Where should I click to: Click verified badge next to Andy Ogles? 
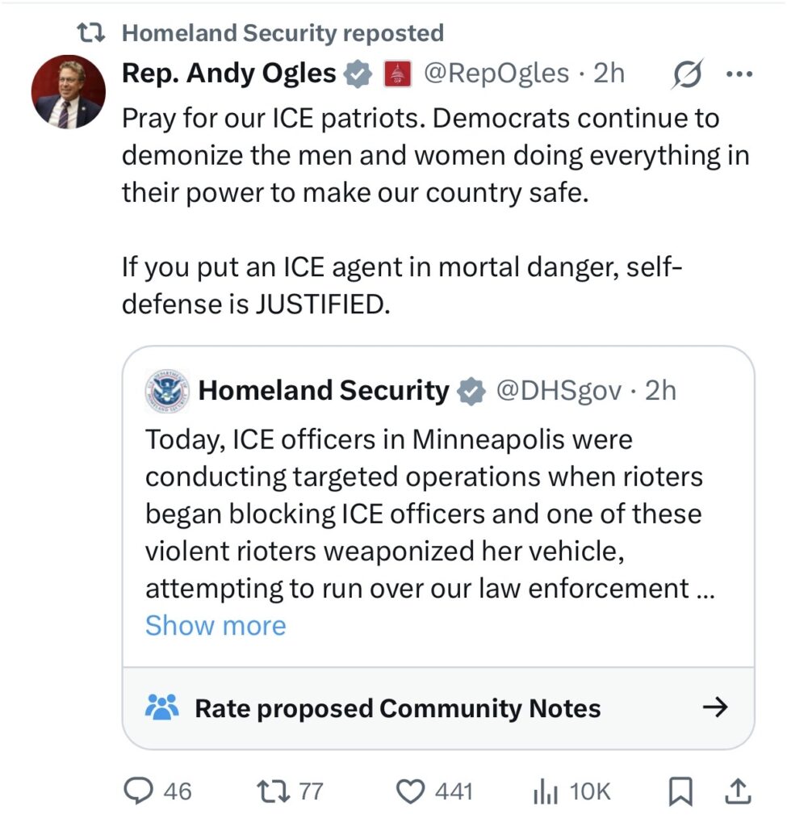(x=358, y=74)
